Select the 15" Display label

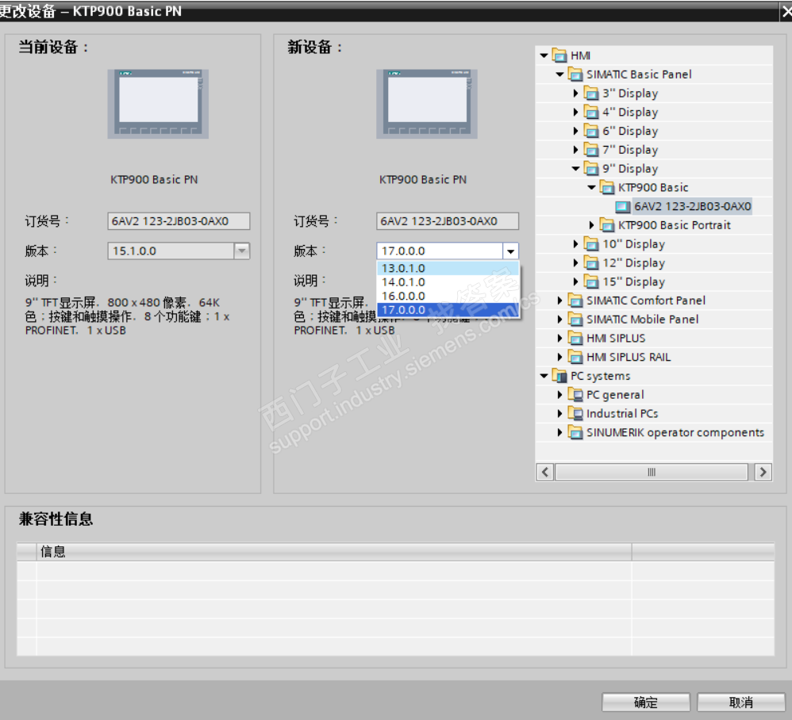pyautogui.click(x=633, y=281)
